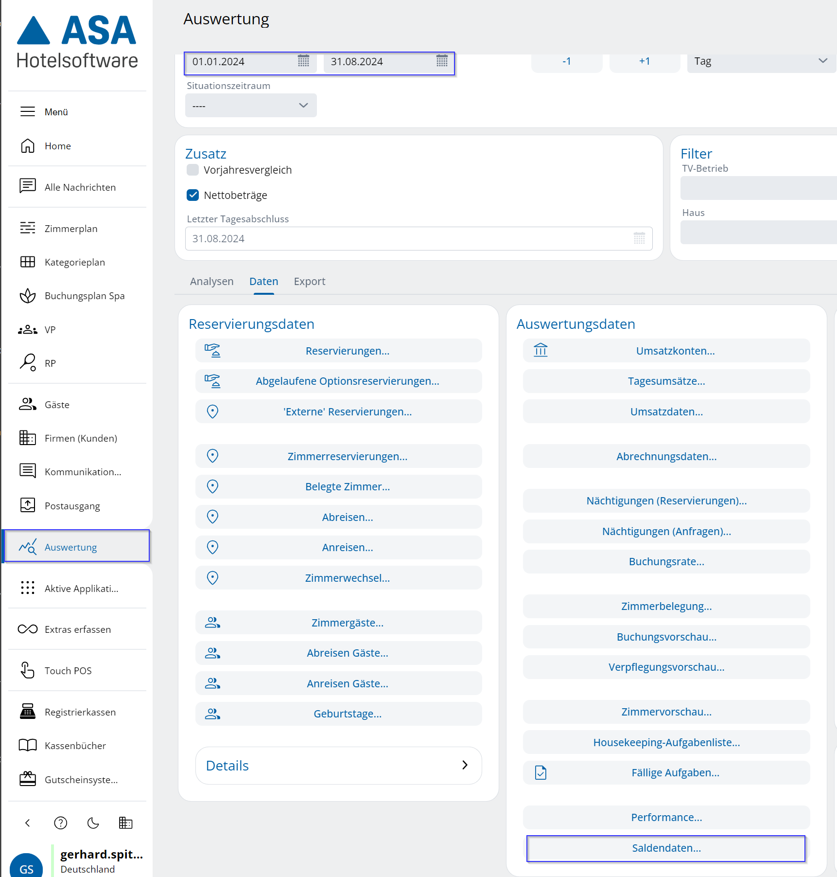
Task: Expand the Tag period dropdown
Action: pyautogui.click(x=761, y=61)
